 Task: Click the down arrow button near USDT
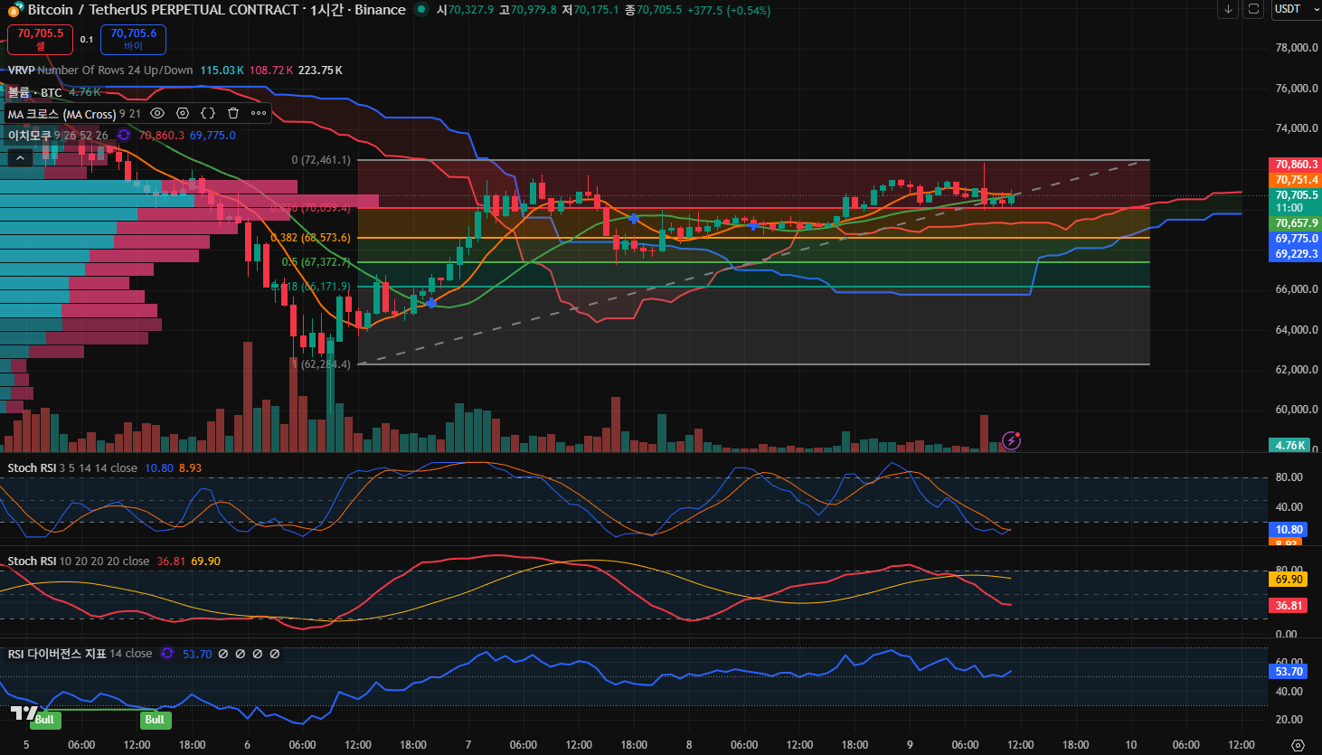[1228, 9]
